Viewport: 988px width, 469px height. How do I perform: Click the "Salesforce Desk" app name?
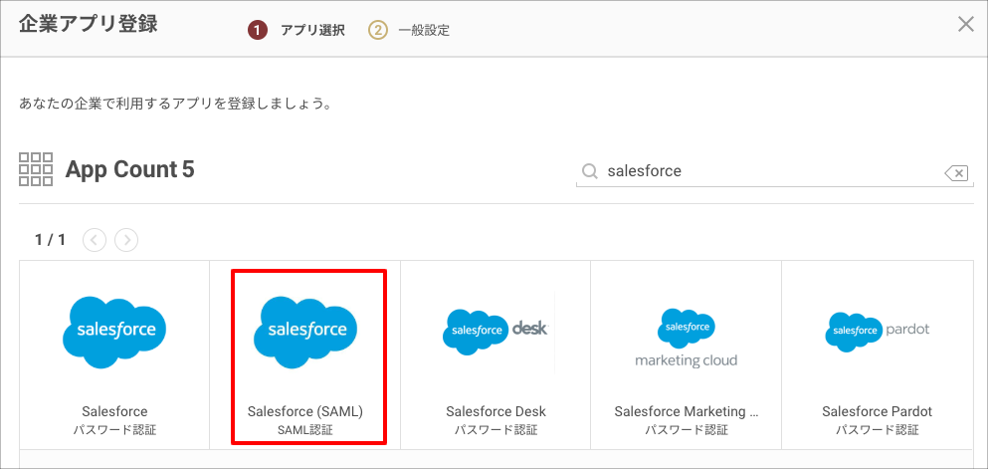[x=495, y=411]
